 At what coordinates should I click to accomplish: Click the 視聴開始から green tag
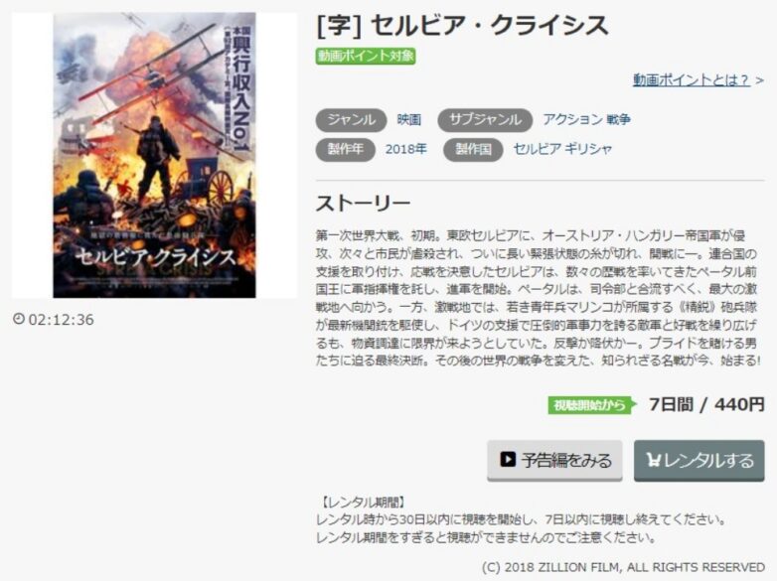click(591, 405)
